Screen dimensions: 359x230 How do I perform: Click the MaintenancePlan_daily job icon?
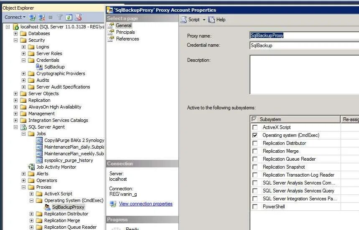tap(39, 147)
